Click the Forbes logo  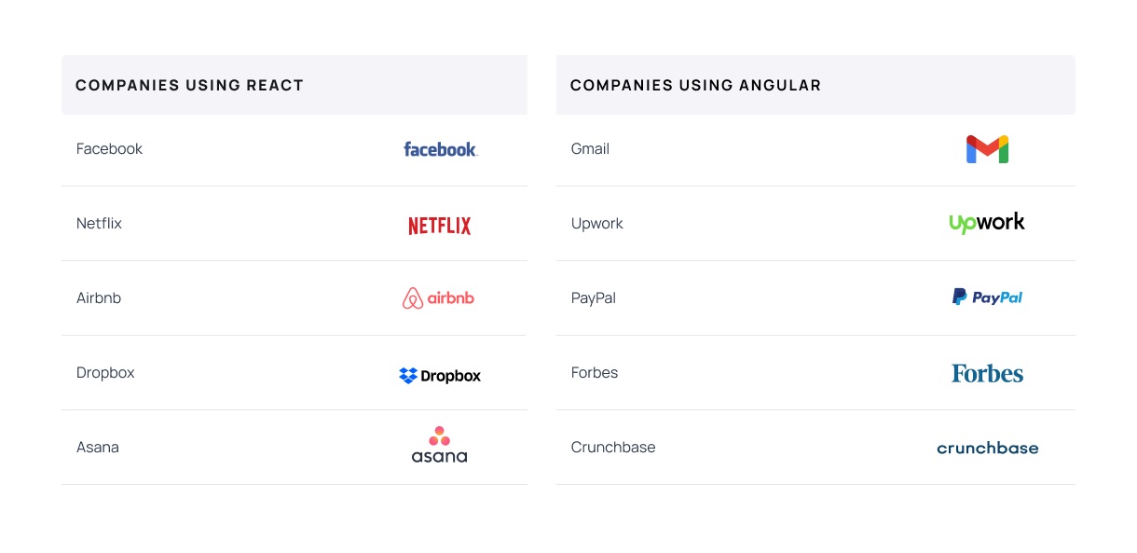[x=987, y=374]
